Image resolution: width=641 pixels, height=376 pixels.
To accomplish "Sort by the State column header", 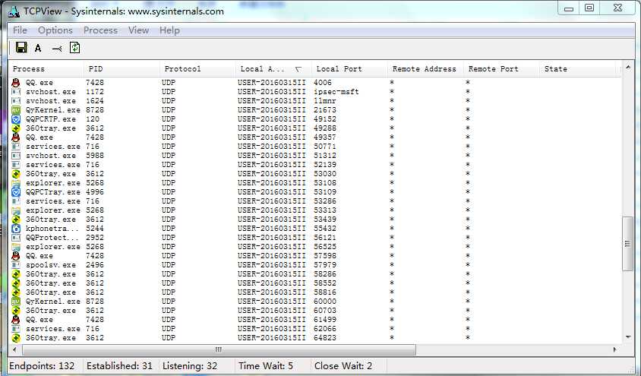I will click(x=577, y=68).
